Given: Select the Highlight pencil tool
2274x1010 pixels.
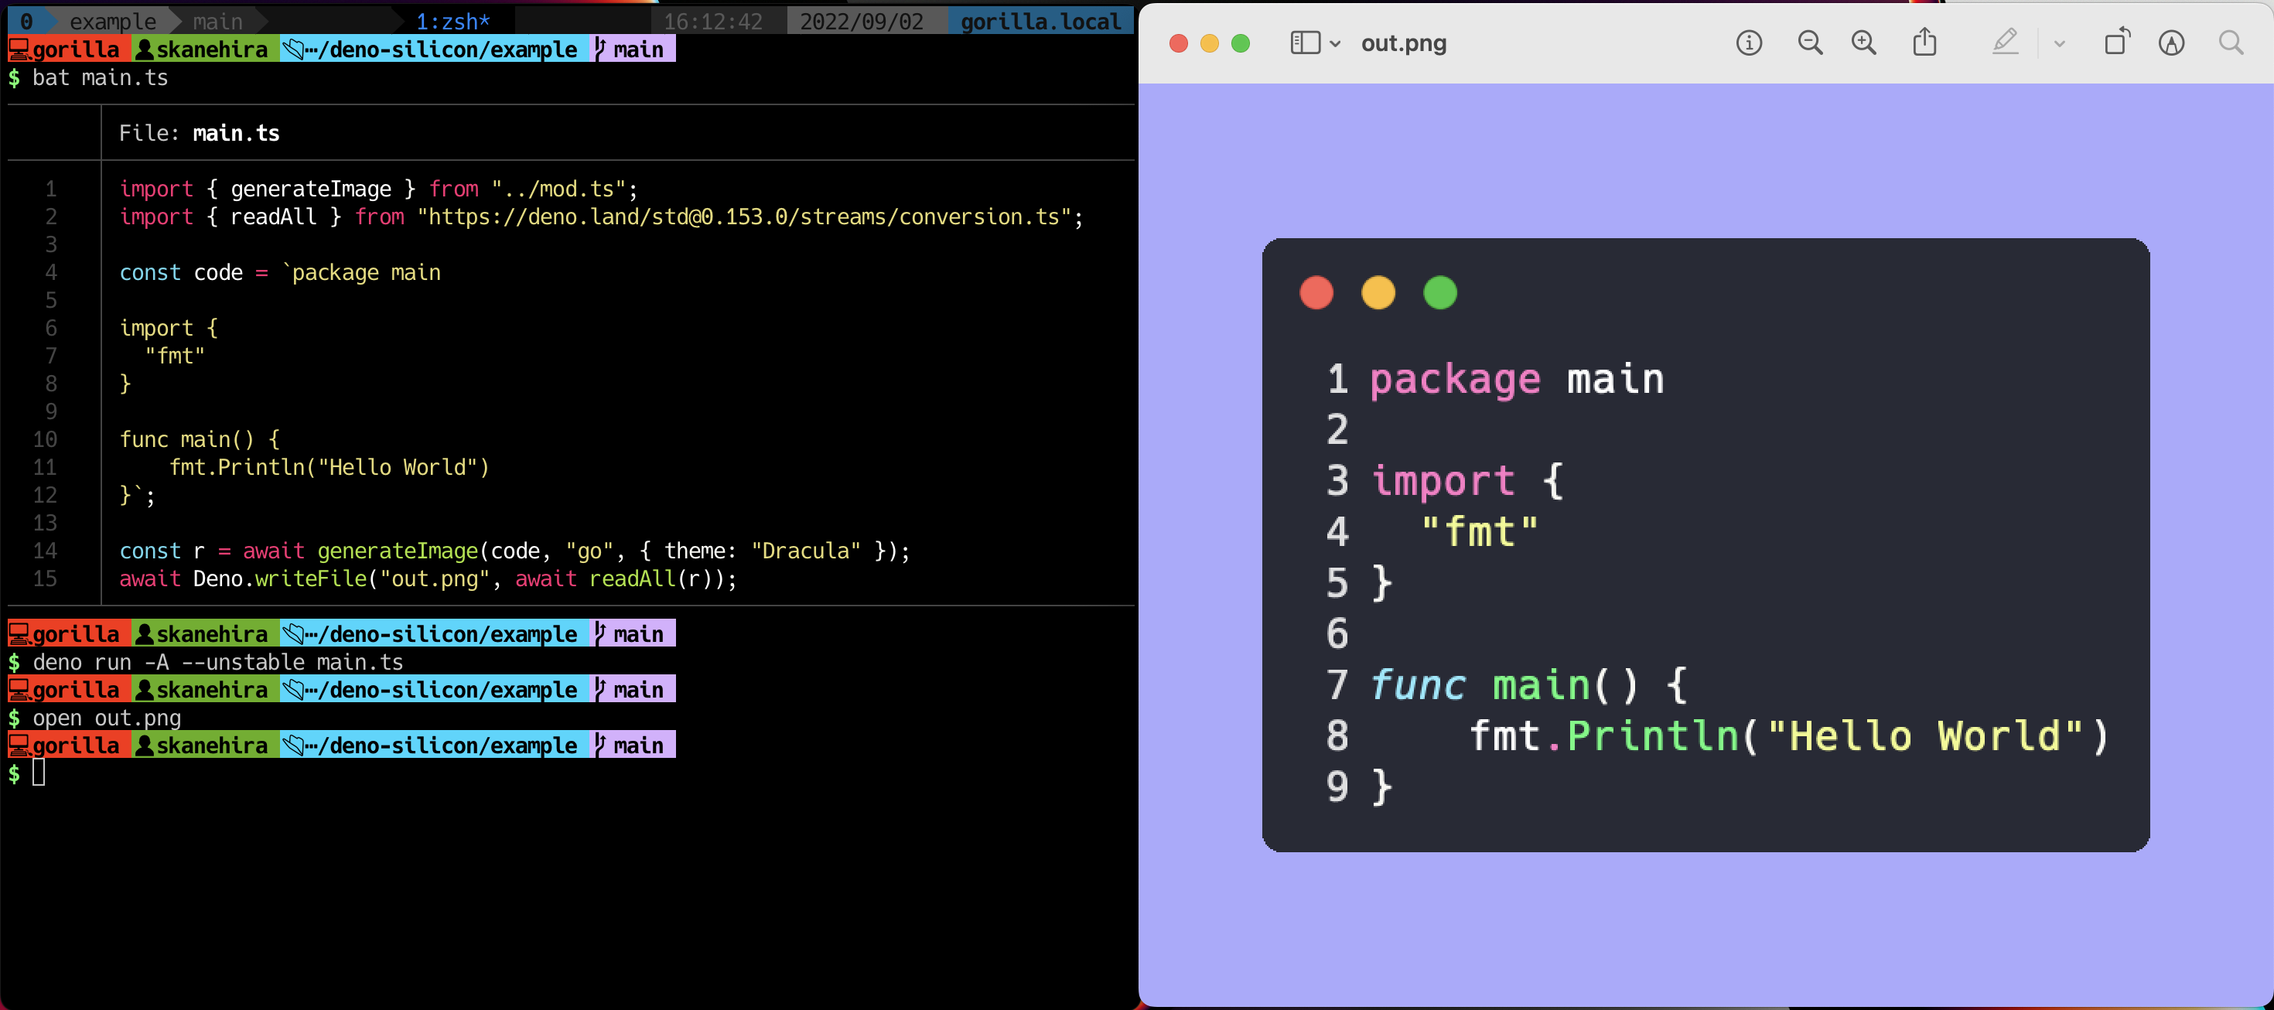Looking at the screenshot, I should [x=2005, y=43].
